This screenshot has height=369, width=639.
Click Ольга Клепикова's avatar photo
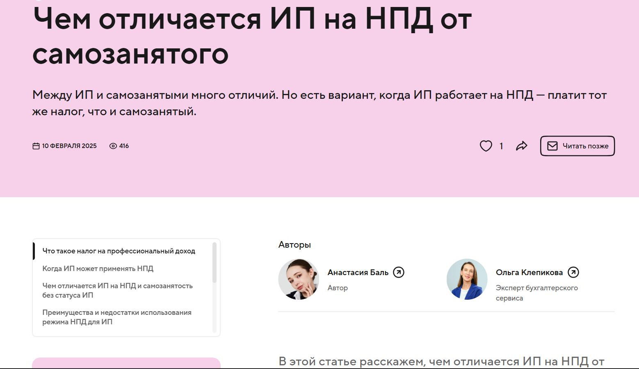click(467, 279)
